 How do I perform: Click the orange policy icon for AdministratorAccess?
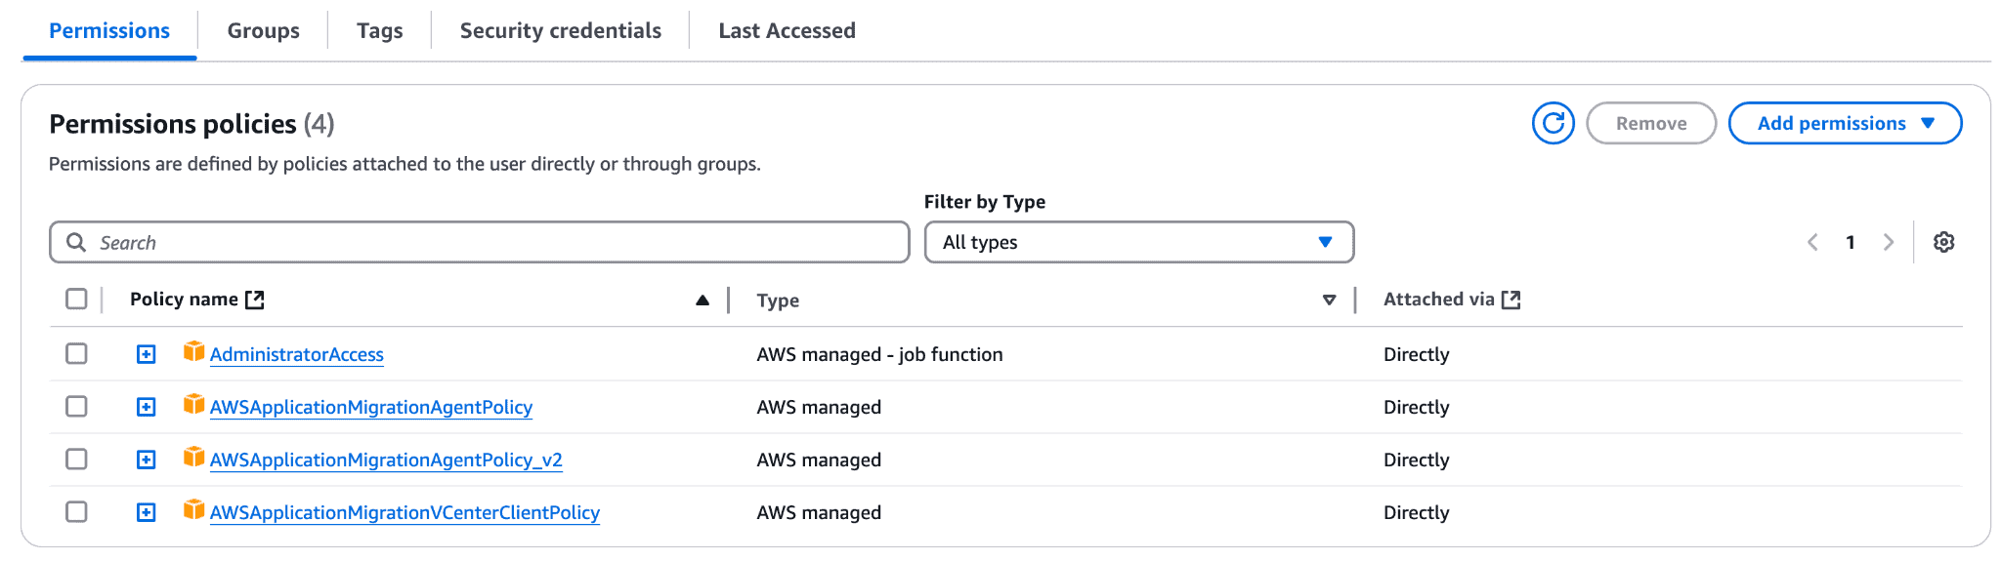coord(193,351)
